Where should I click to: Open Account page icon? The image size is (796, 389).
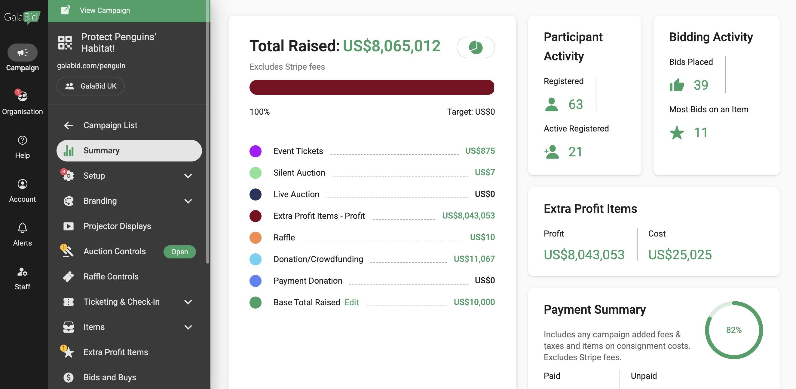tap(22, 185)
